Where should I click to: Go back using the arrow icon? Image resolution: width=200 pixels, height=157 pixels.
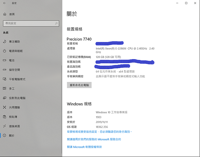click(x=4, y=3)
